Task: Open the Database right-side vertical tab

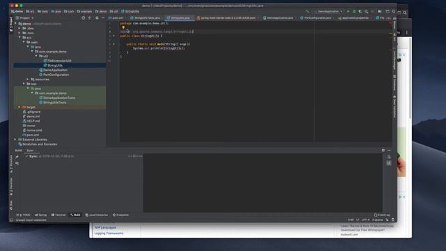Action: (x=394, y=82)
